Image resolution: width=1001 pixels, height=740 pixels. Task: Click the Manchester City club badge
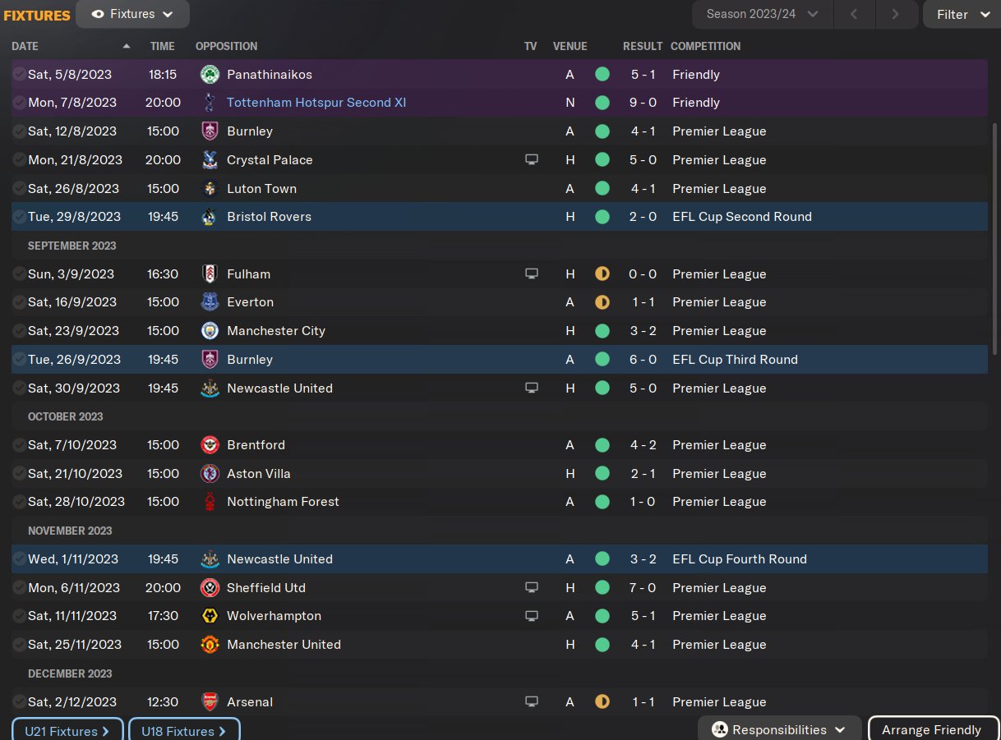coord(210,331)
